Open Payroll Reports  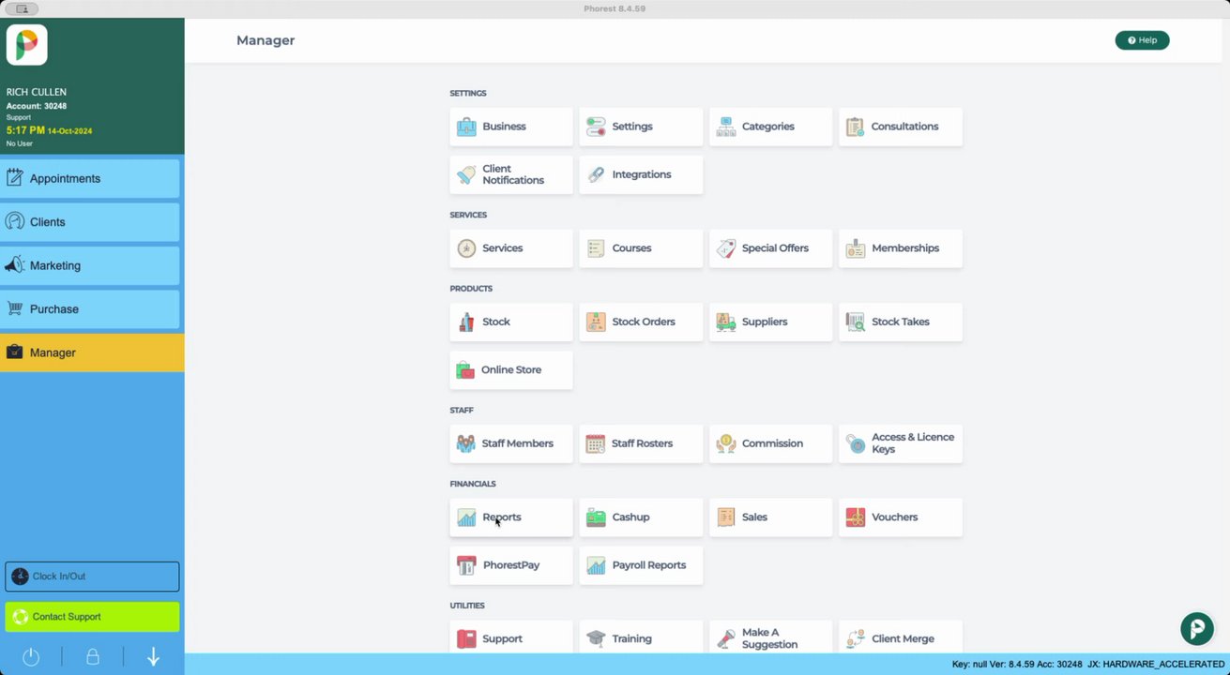coord(641,565)
